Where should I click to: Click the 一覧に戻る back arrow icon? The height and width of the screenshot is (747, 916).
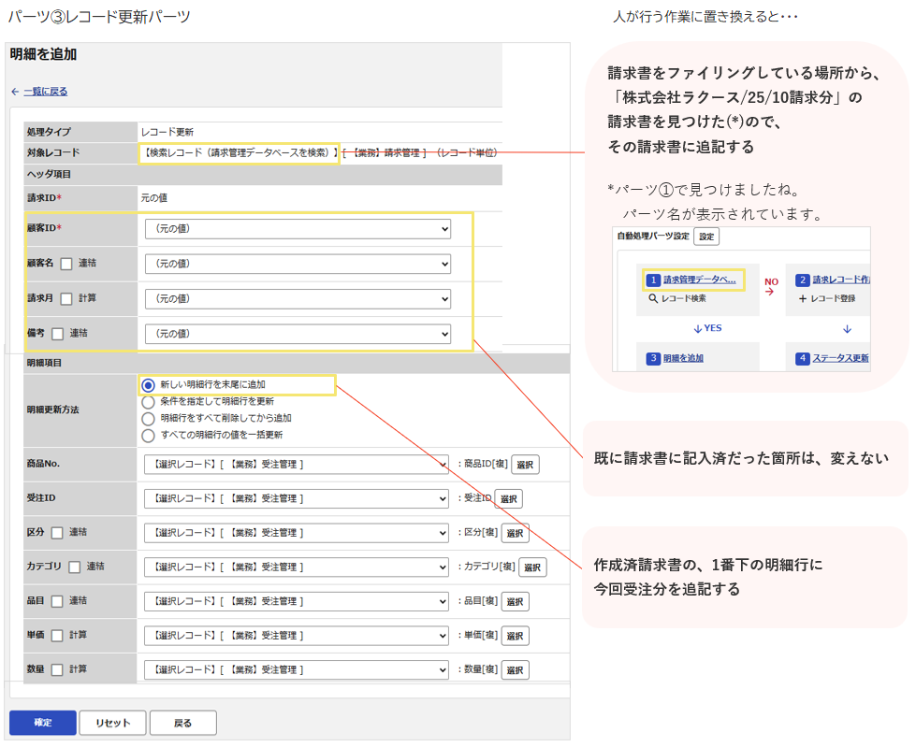point(15,92)
